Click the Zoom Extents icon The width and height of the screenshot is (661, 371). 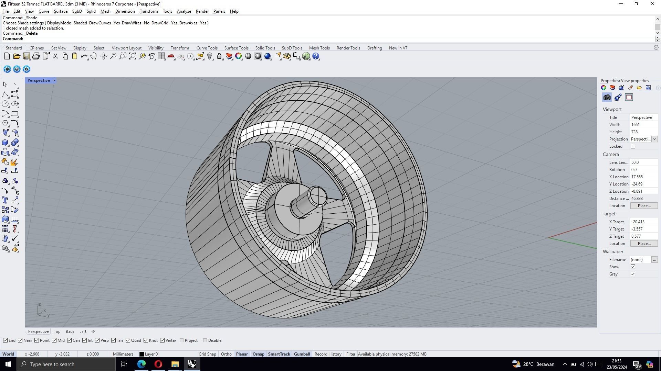point(133,56)
